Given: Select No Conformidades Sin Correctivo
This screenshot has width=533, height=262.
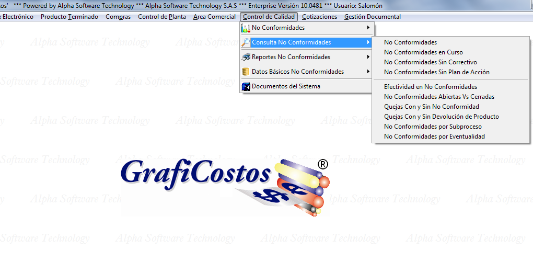Looking at the screenshot, I should tap(430, 62).
